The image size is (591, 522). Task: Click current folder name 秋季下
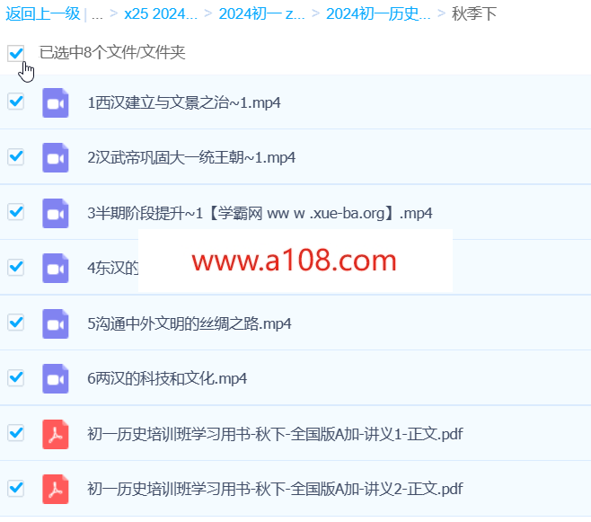(x=474, y=14)
